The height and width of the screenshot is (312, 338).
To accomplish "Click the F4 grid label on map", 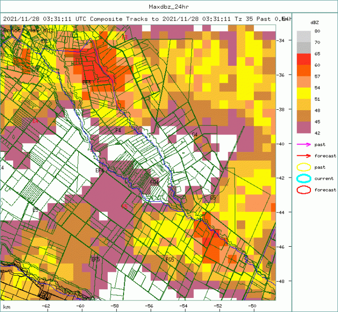I will (x=118, y=131).
